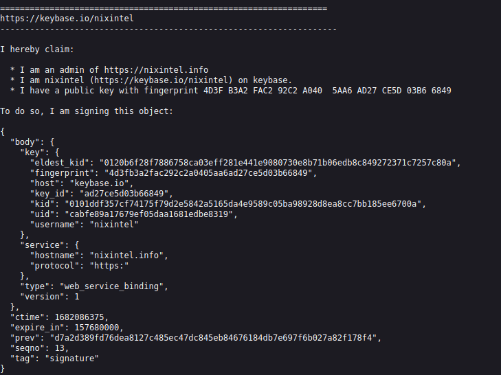
Task: Click the ctime value 1682086375
Action: 79,317
